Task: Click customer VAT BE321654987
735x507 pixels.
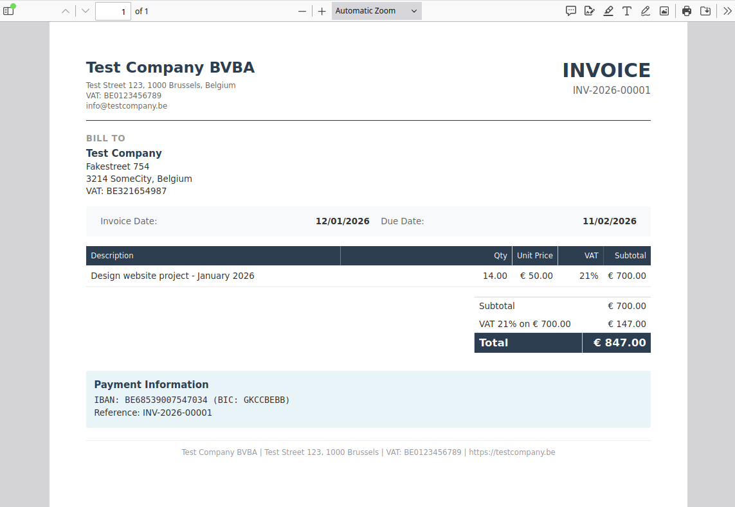Action: [126, 191]
